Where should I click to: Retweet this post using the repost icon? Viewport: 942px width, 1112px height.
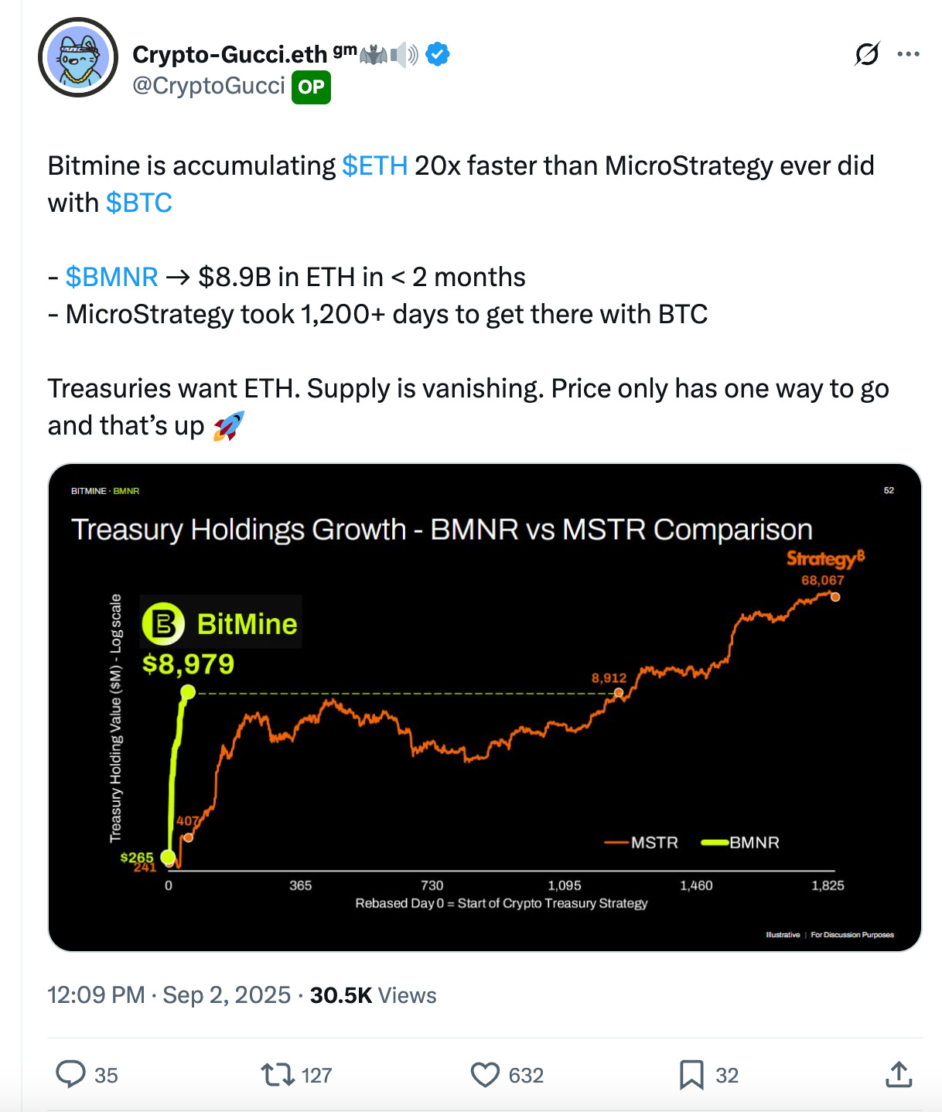[277, 1074]
